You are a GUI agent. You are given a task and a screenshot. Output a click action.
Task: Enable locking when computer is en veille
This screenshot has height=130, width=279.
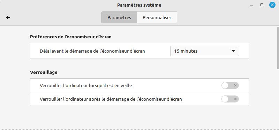pyautogui.click(x=230, y=85)
